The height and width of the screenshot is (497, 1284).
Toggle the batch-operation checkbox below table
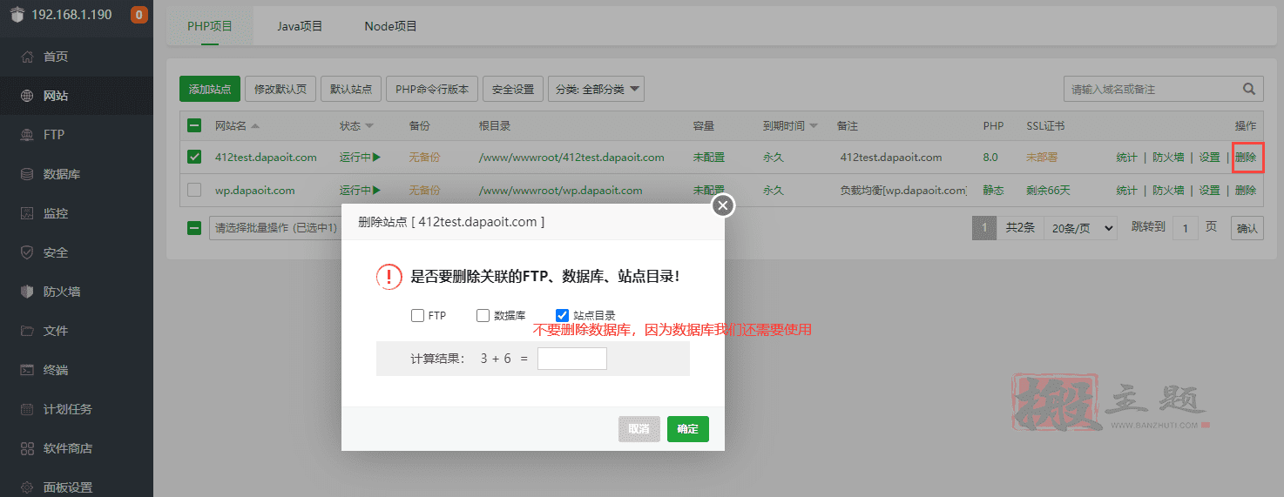pyautogui.click(x=194, y=228)
